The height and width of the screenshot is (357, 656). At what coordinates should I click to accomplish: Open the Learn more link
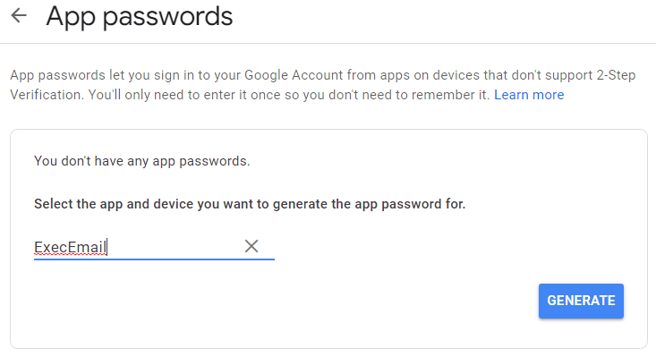click(x=529, y=95)
